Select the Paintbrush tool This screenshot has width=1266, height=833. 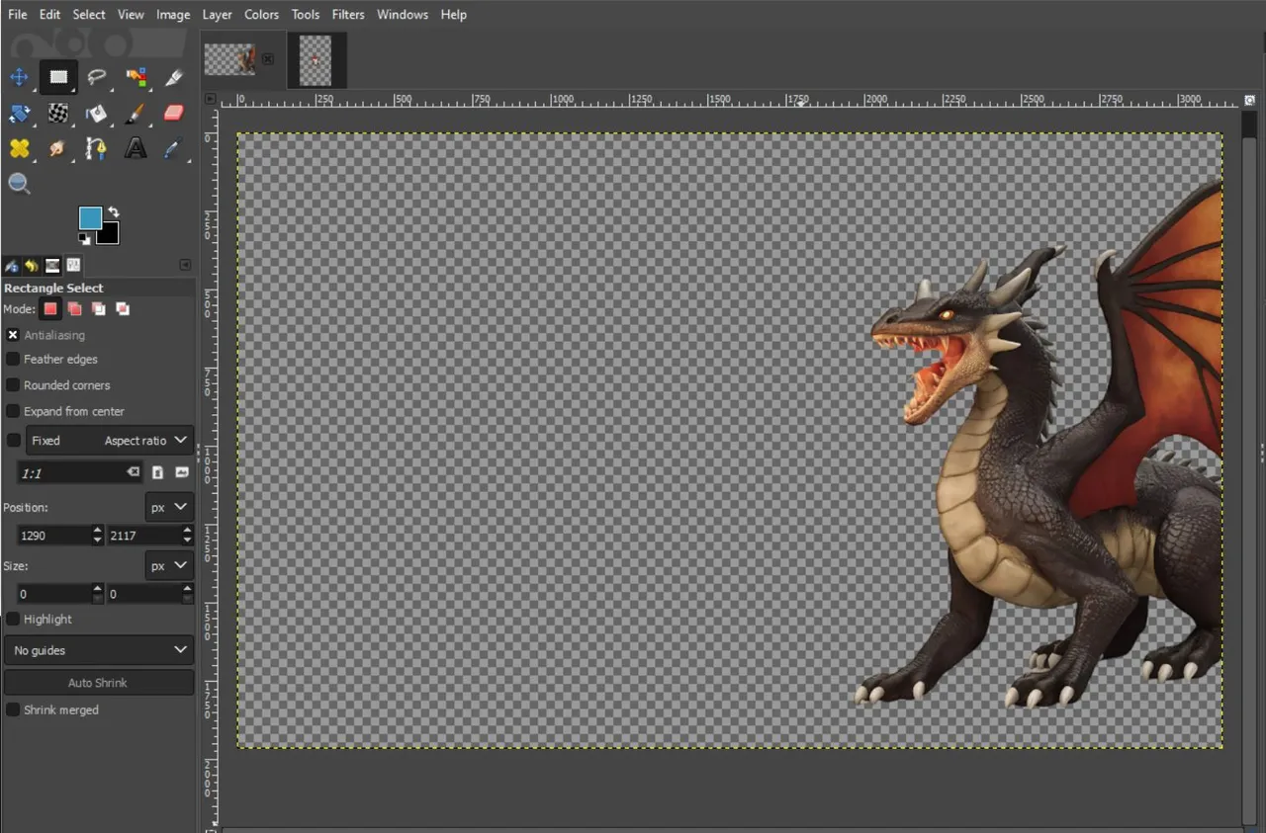click(136, 114)
